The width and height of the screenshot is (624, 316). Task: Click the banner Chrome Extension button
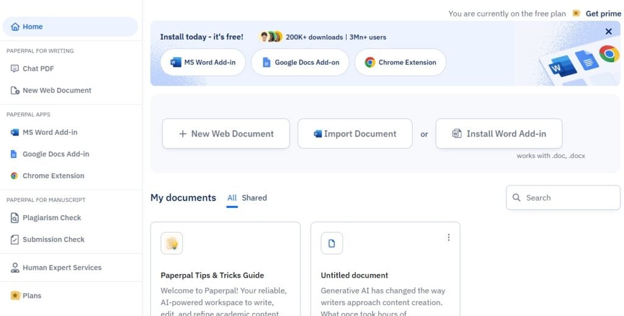click(x=400, y=62)
